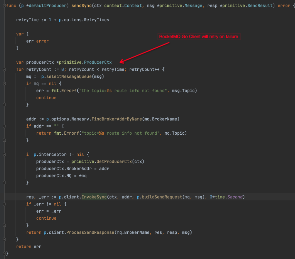Collapse the sendSync function fold marker
This screenshot has width=295, height=259.
tap(4, 6)
